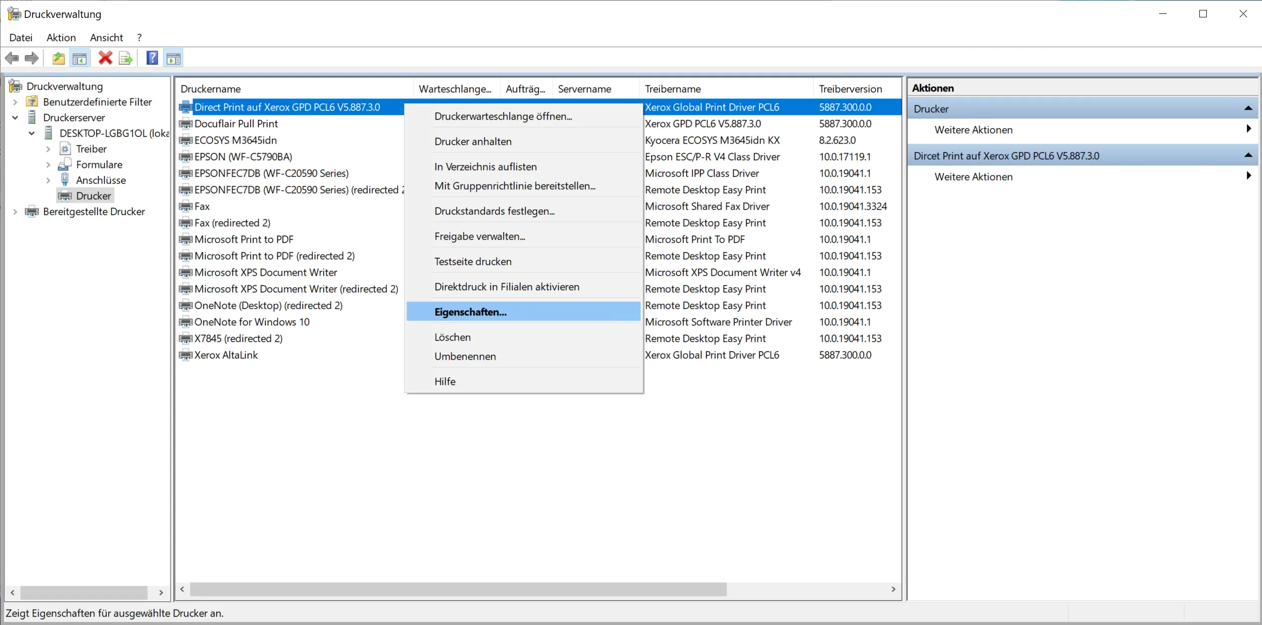Collapse the Drucker section in Aktionen pane
This screenshot has height=625, width=1262.
point(1248,109)
